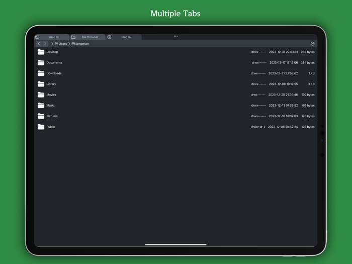Click Music date 2023-12-13 01:35:52
352x264 pixels.
point(283,105)
